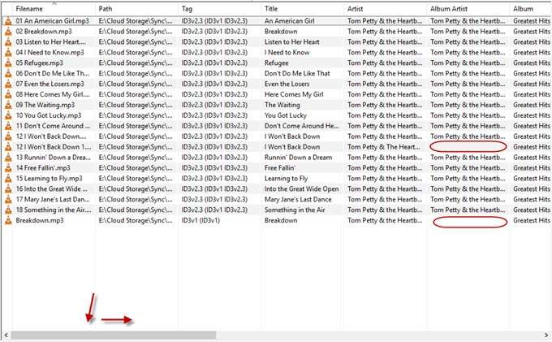Click tag cell of 18 Something in the Air row

pyautogui.click(x=214, y=210)
